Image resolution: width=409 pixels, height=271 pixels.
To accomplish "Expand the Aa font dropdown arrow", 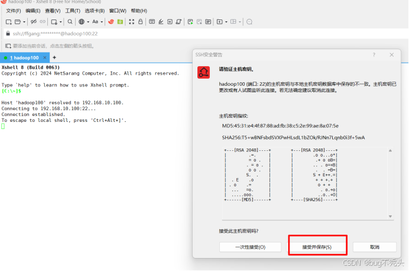I will click(x=102, y=22).
